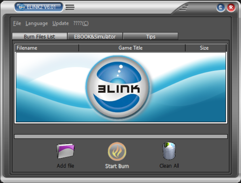Viewport: 241px width, 183px height.
Task: Click the ELINK logo in file list area
Action: click(x=118, y=87)
